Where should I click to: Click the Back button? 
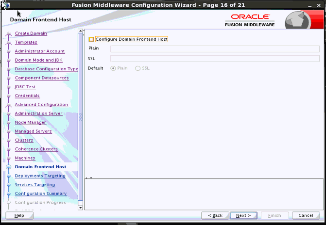[x=215, y=216]
